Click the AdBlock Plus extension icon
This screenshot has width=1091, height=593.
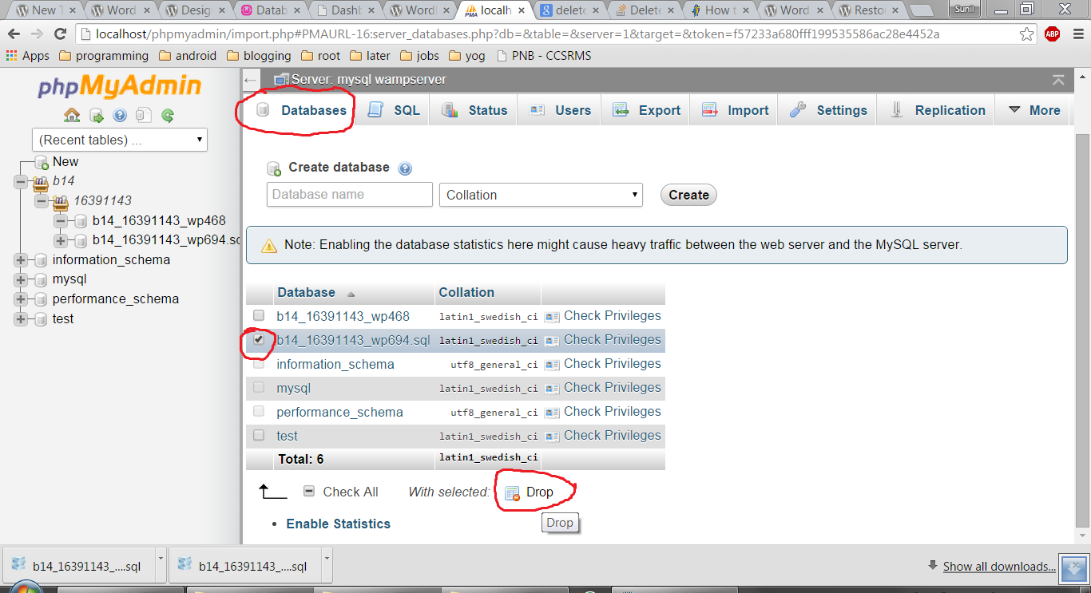point(1053,34)
